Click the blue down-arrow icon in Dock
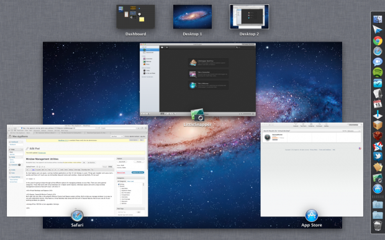 (x=378, y=115)
